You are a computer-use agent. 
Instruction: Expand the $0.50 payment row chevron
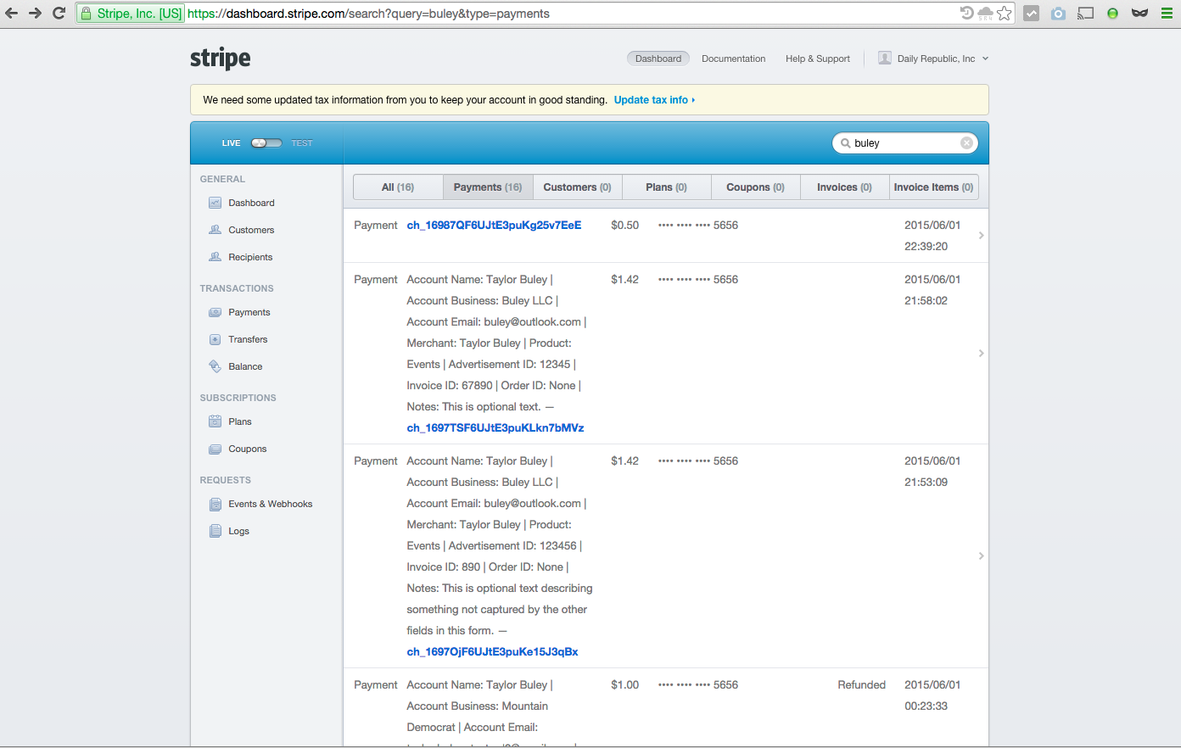coord(981,236)
